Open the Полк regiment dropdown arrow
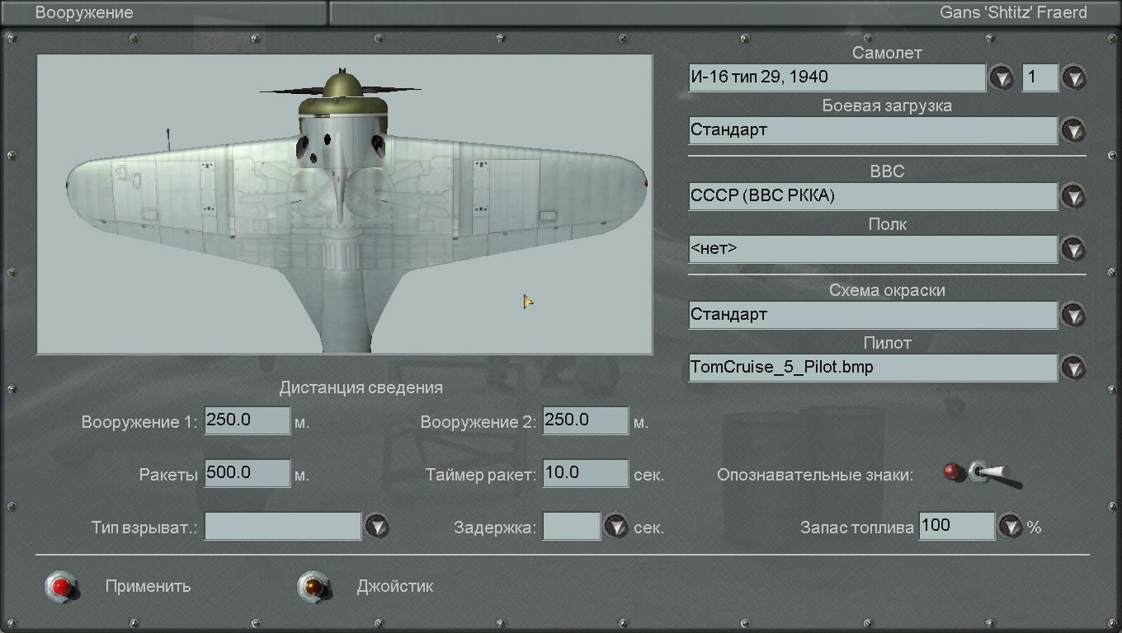Screen dimensions: 1122x633 tap(1072, 249)
